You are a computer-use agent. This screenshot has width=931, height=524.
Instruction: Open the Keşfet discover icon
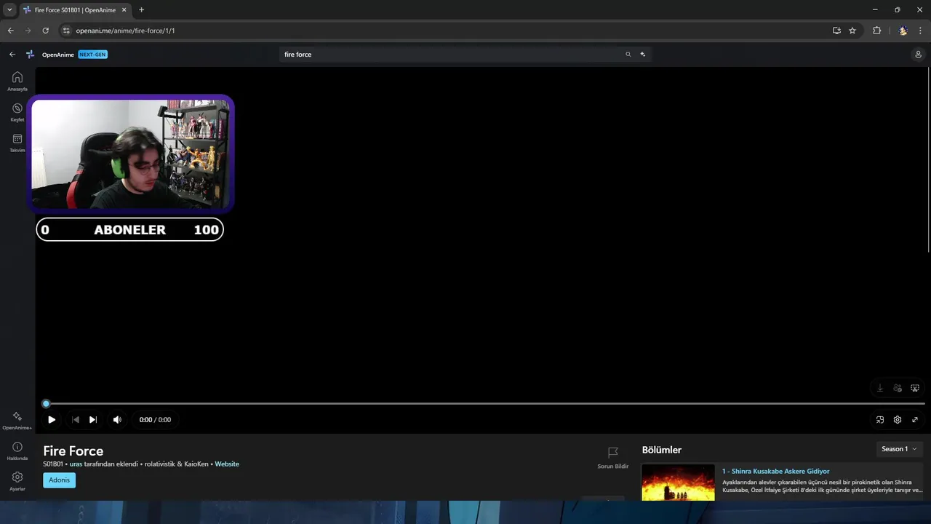pyautogui.click(x=17, y=108)
